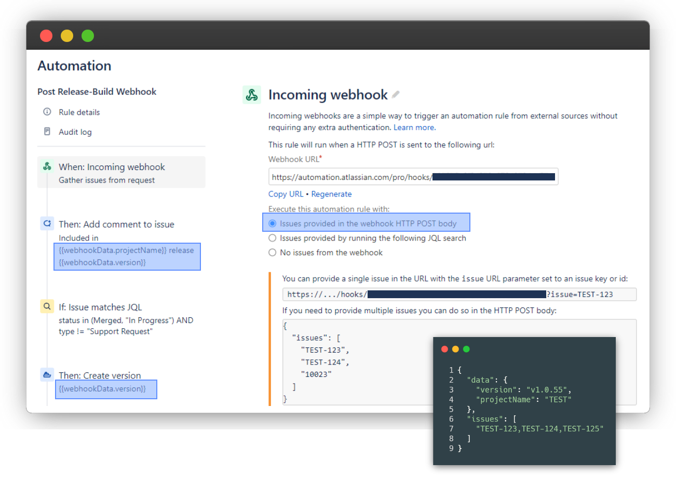Click into the Webhook URL field

[413, 177]
